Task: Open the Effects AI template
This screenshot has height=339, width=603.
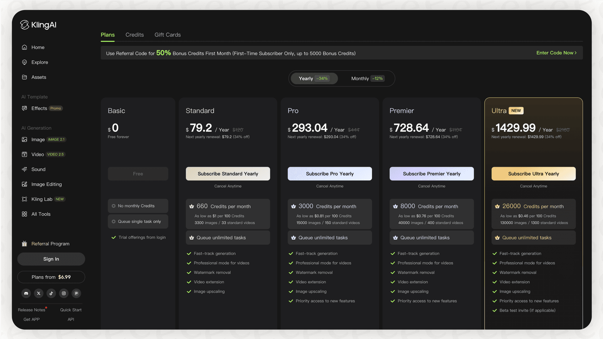Action: click(39, 108)
